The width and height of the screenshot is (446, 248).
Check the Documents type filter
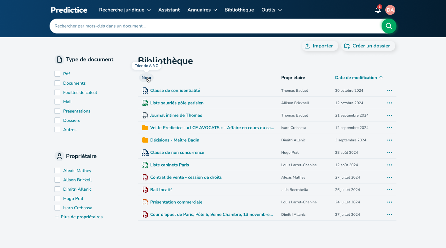pos(57,83)
